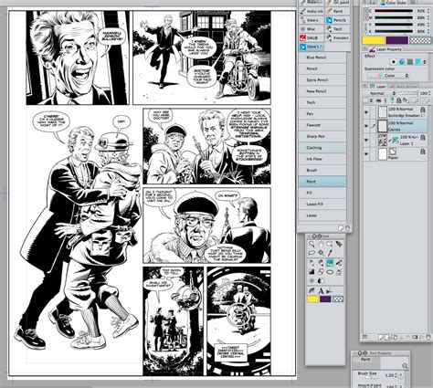Adjust the Cyan C color slider
Viewport: 433px width, 388px height.
tap(393, 11)
